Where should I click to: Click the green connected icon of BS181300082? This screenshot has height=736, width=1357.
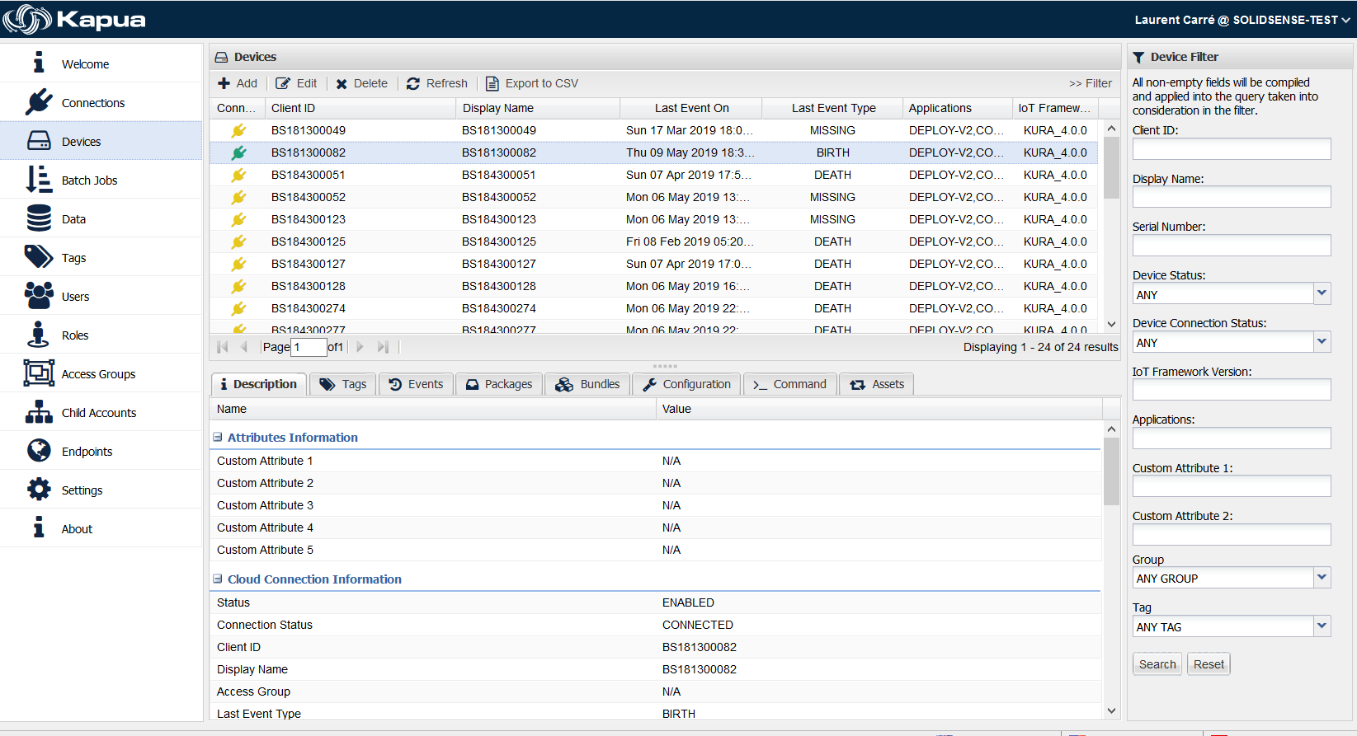(238, 152)
